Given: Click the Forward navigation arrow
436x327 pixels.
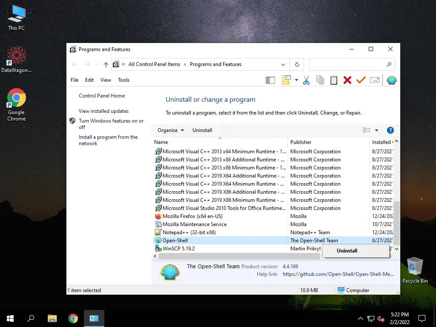Looking at the screenshot, I should (87, 65).
